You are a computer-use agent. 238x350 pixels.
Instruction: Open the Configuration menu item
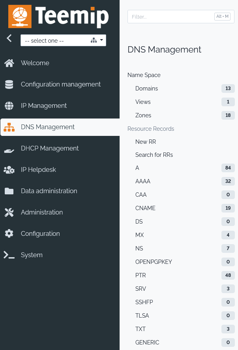(x=40, y=234)
